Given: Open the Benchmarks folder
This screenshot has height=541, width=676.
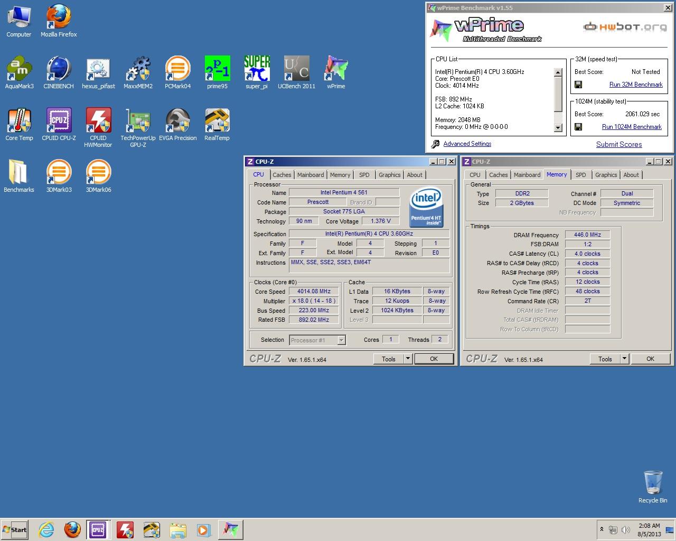Looking at the screenshot, I should 19,176.
